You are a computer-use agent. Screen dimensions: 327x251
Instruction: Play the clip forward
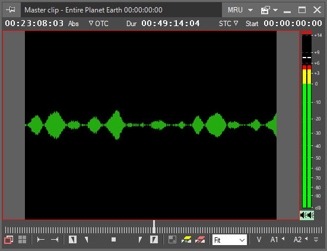[x=140, y=240]
